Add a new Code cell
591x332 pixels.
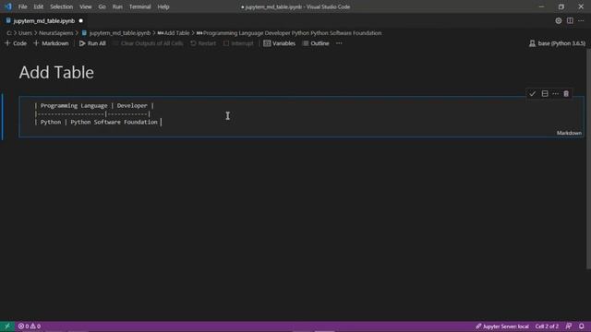(x=16, y=43)
